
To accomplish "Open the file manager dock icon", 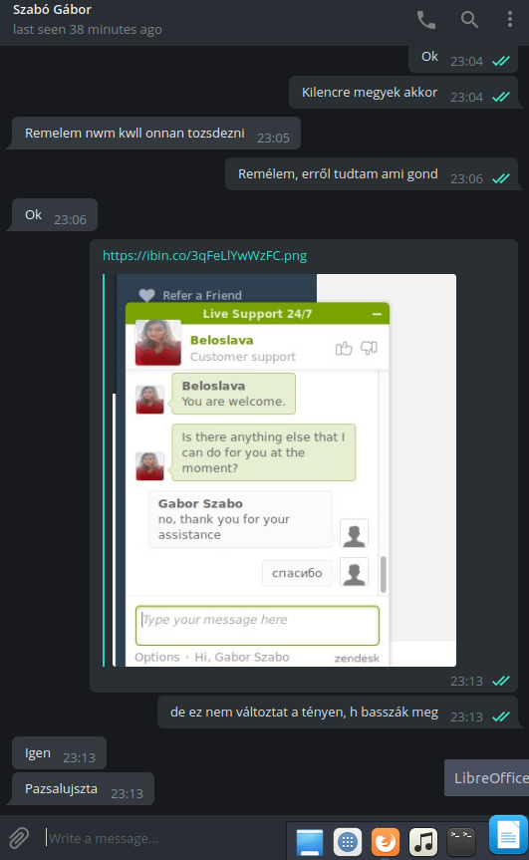I will click(x=310, y=842).
